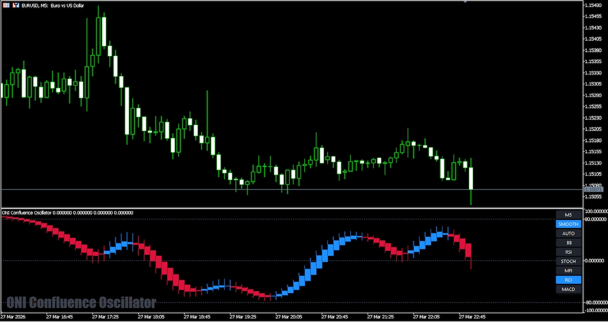Disable the highlighted RCI button
This screenshot has height=322, width=608.
coord(569,280)
